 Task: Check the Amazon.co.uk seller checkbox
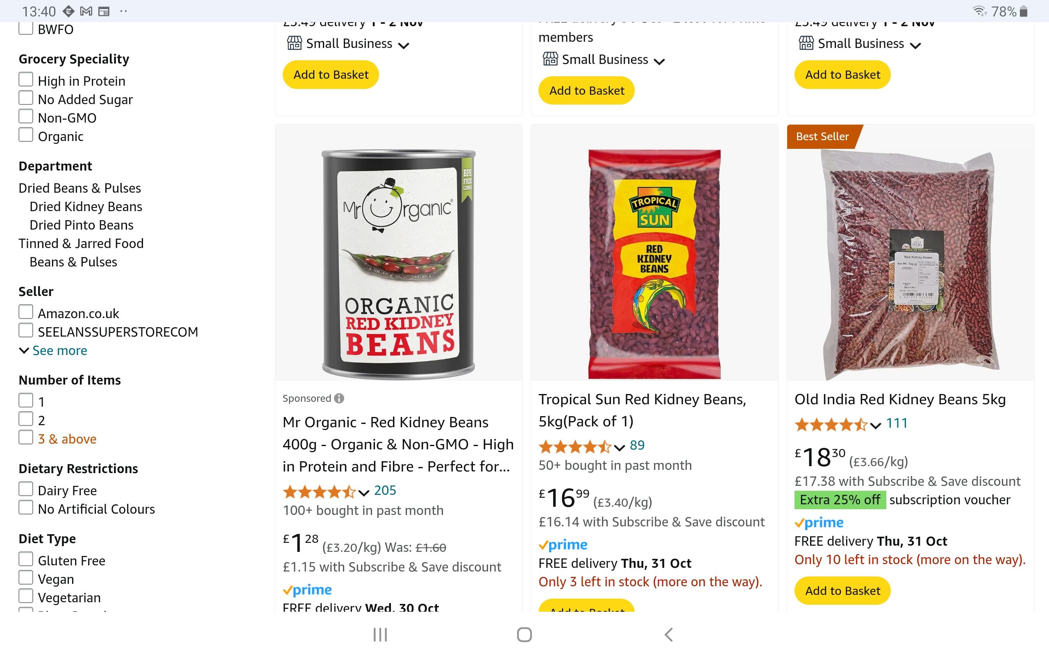(26, 312)
